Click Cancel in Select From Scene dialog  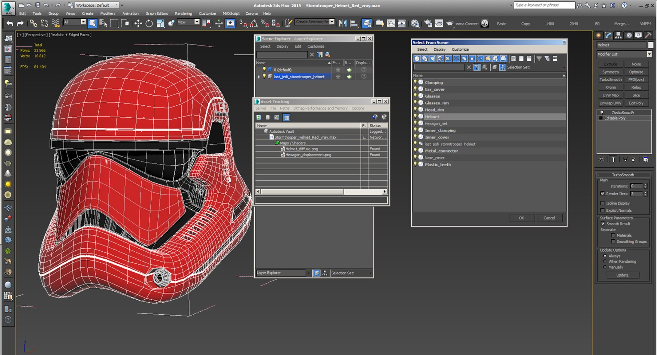click(x=549, y=218)
